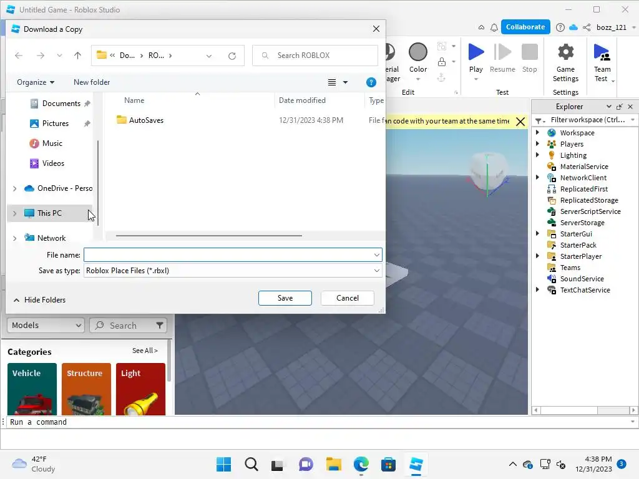Select StarterPack in Explorer
The width and height of the screenshot is (639, 479).
pos(578,245)
